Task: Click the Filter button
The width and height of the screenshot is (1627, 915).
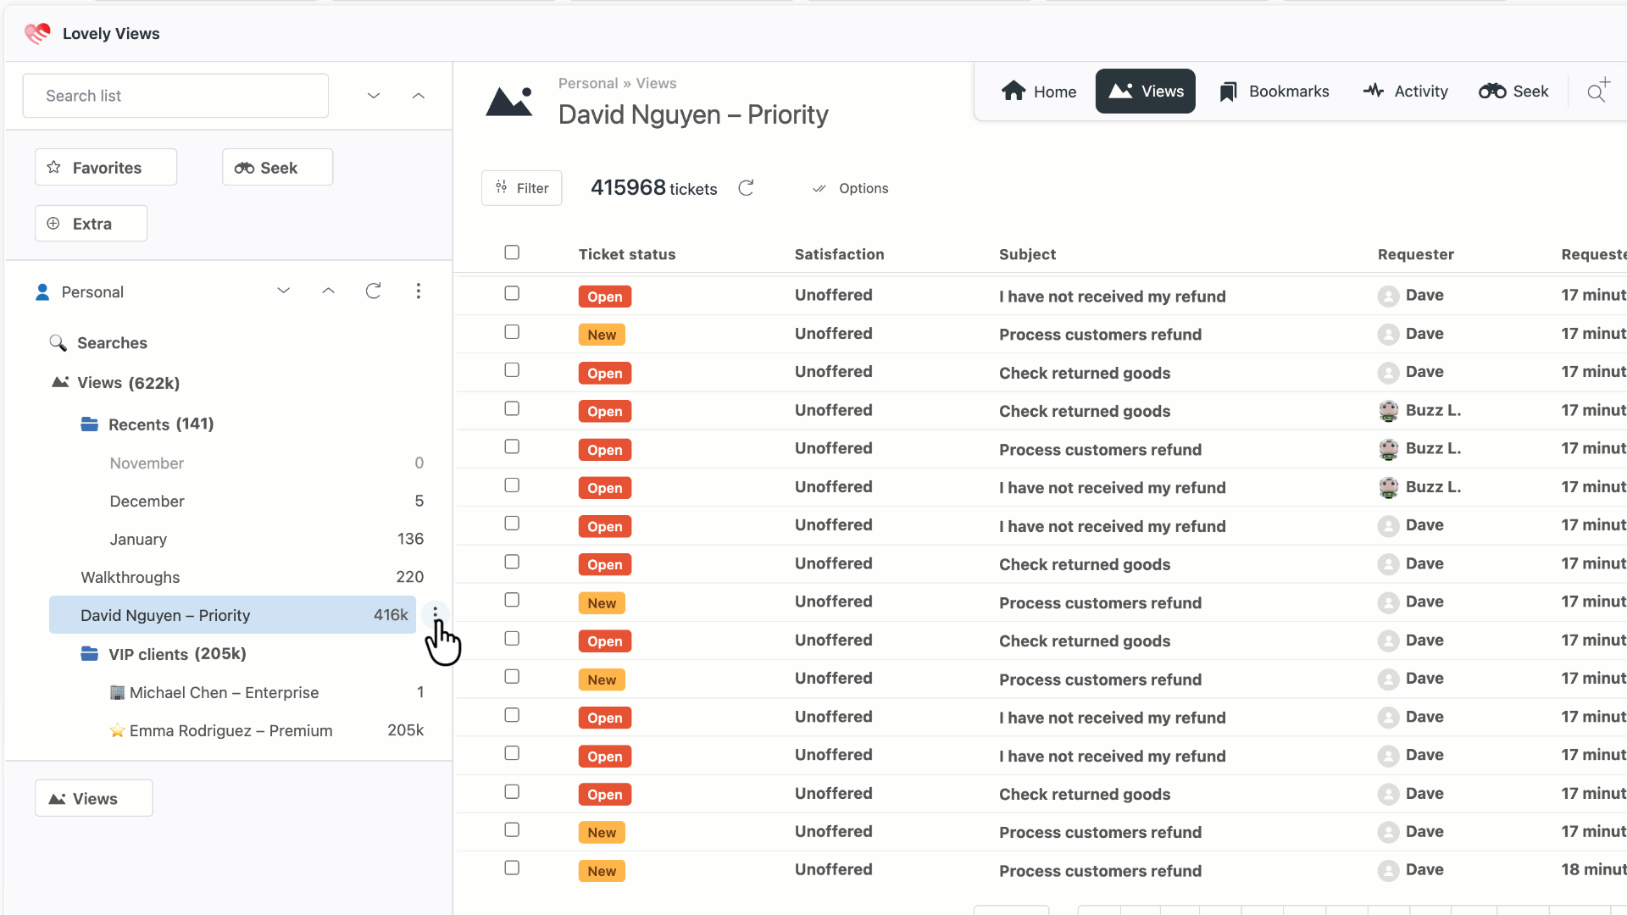Action: point(522,188)
